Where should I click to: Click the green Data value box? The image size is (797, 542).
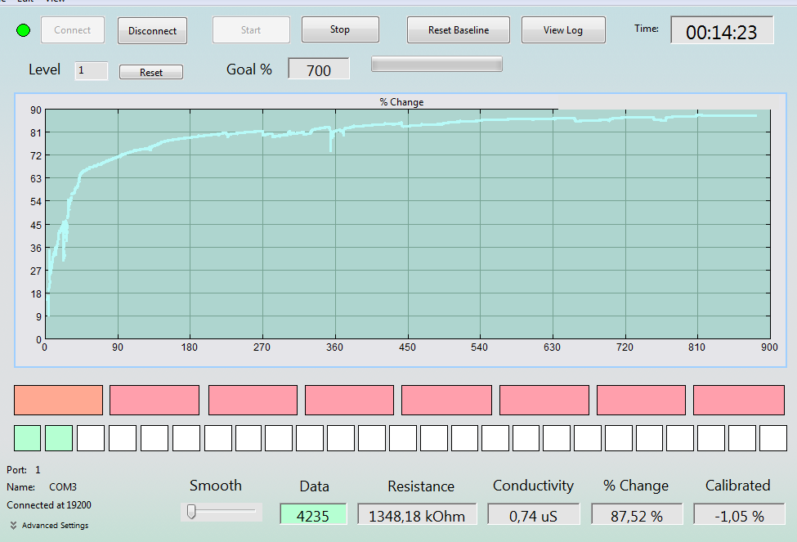[313, 514]
